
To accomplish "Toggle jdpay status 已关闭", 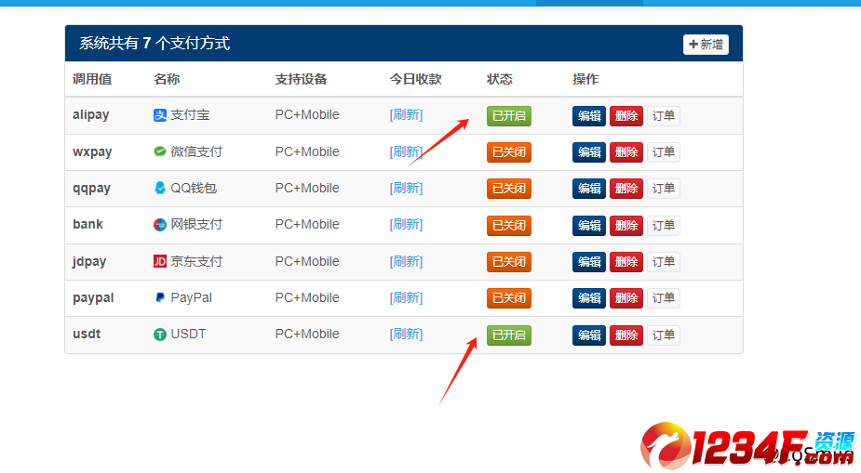I will tap(509, 262).
